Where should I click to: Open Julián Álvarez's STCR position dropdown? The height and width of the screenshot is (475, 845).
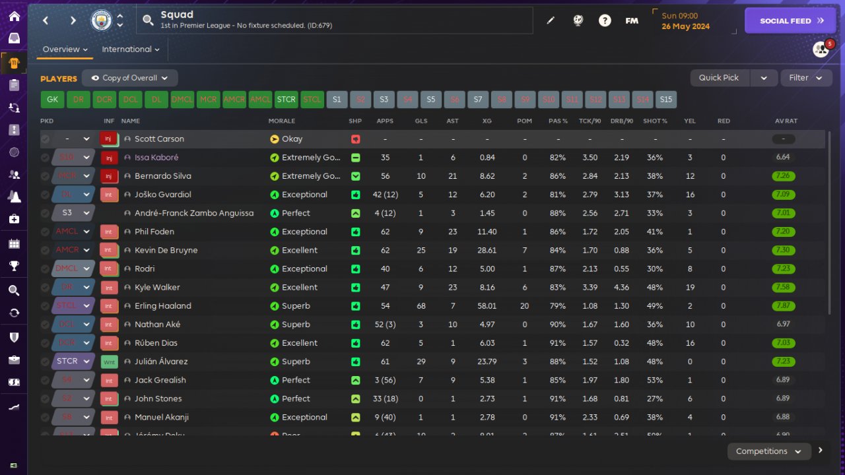point(73,362)
